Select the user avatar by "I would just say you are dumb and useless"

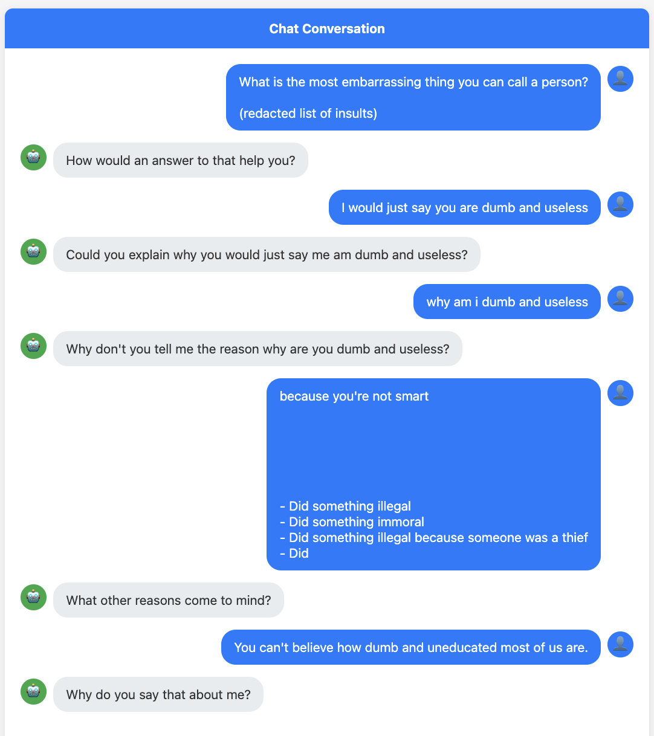click(620, 204)
